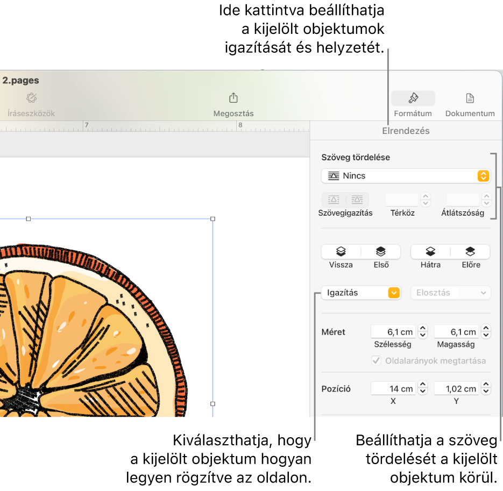Click the Magasság height field

click(456, 332)
